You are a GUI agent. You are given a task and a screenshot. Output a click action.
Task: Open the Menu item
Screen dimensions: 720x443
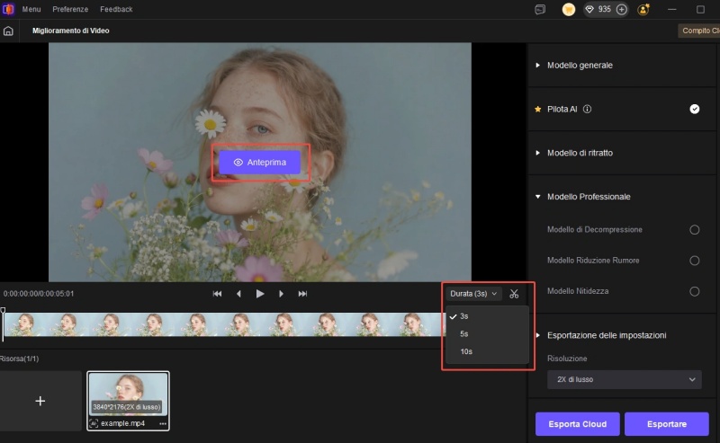31,9
